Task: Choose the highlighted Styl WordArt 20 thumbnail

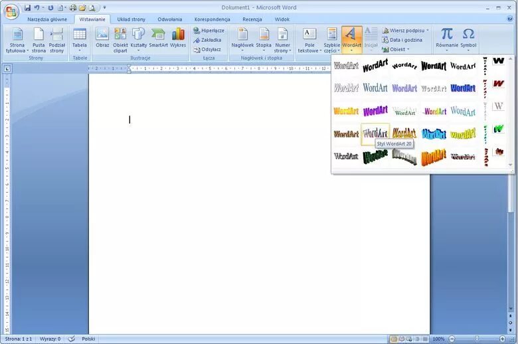Action: [x=375, y=134]
